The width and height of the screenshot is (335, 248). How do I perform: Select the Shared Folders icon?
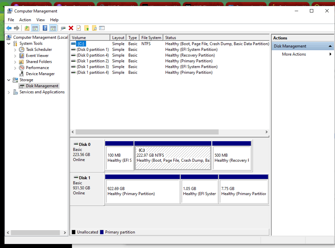22,62
